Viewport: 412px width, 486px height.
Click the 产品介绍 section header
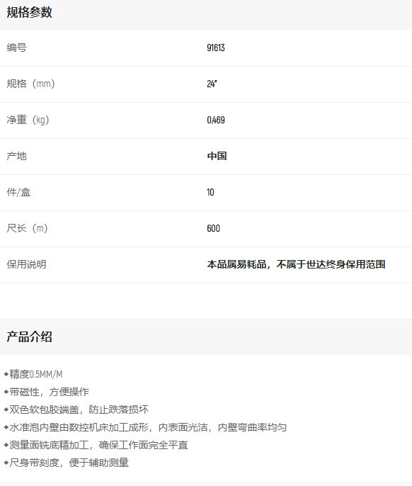pos(30,337)
